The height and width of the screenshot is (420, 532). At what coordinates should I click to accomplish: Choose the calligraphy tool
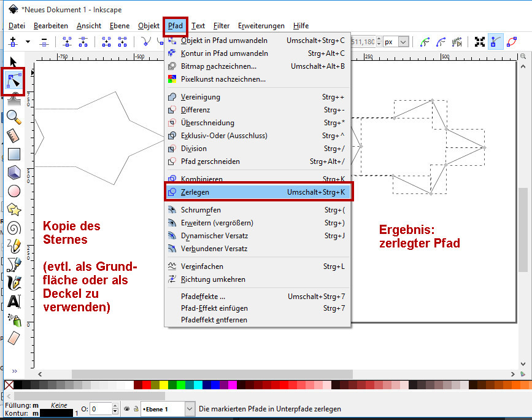tap(14, 283)
